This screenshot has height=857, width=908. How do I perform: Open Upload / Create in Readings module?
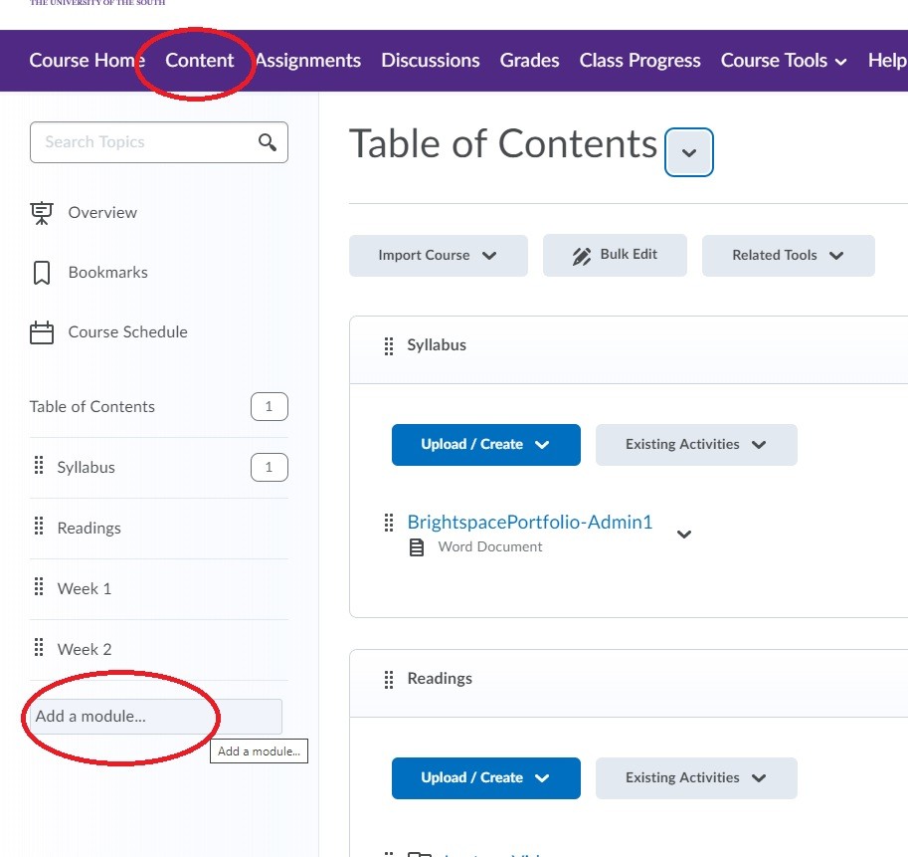(x=486, y=778)
